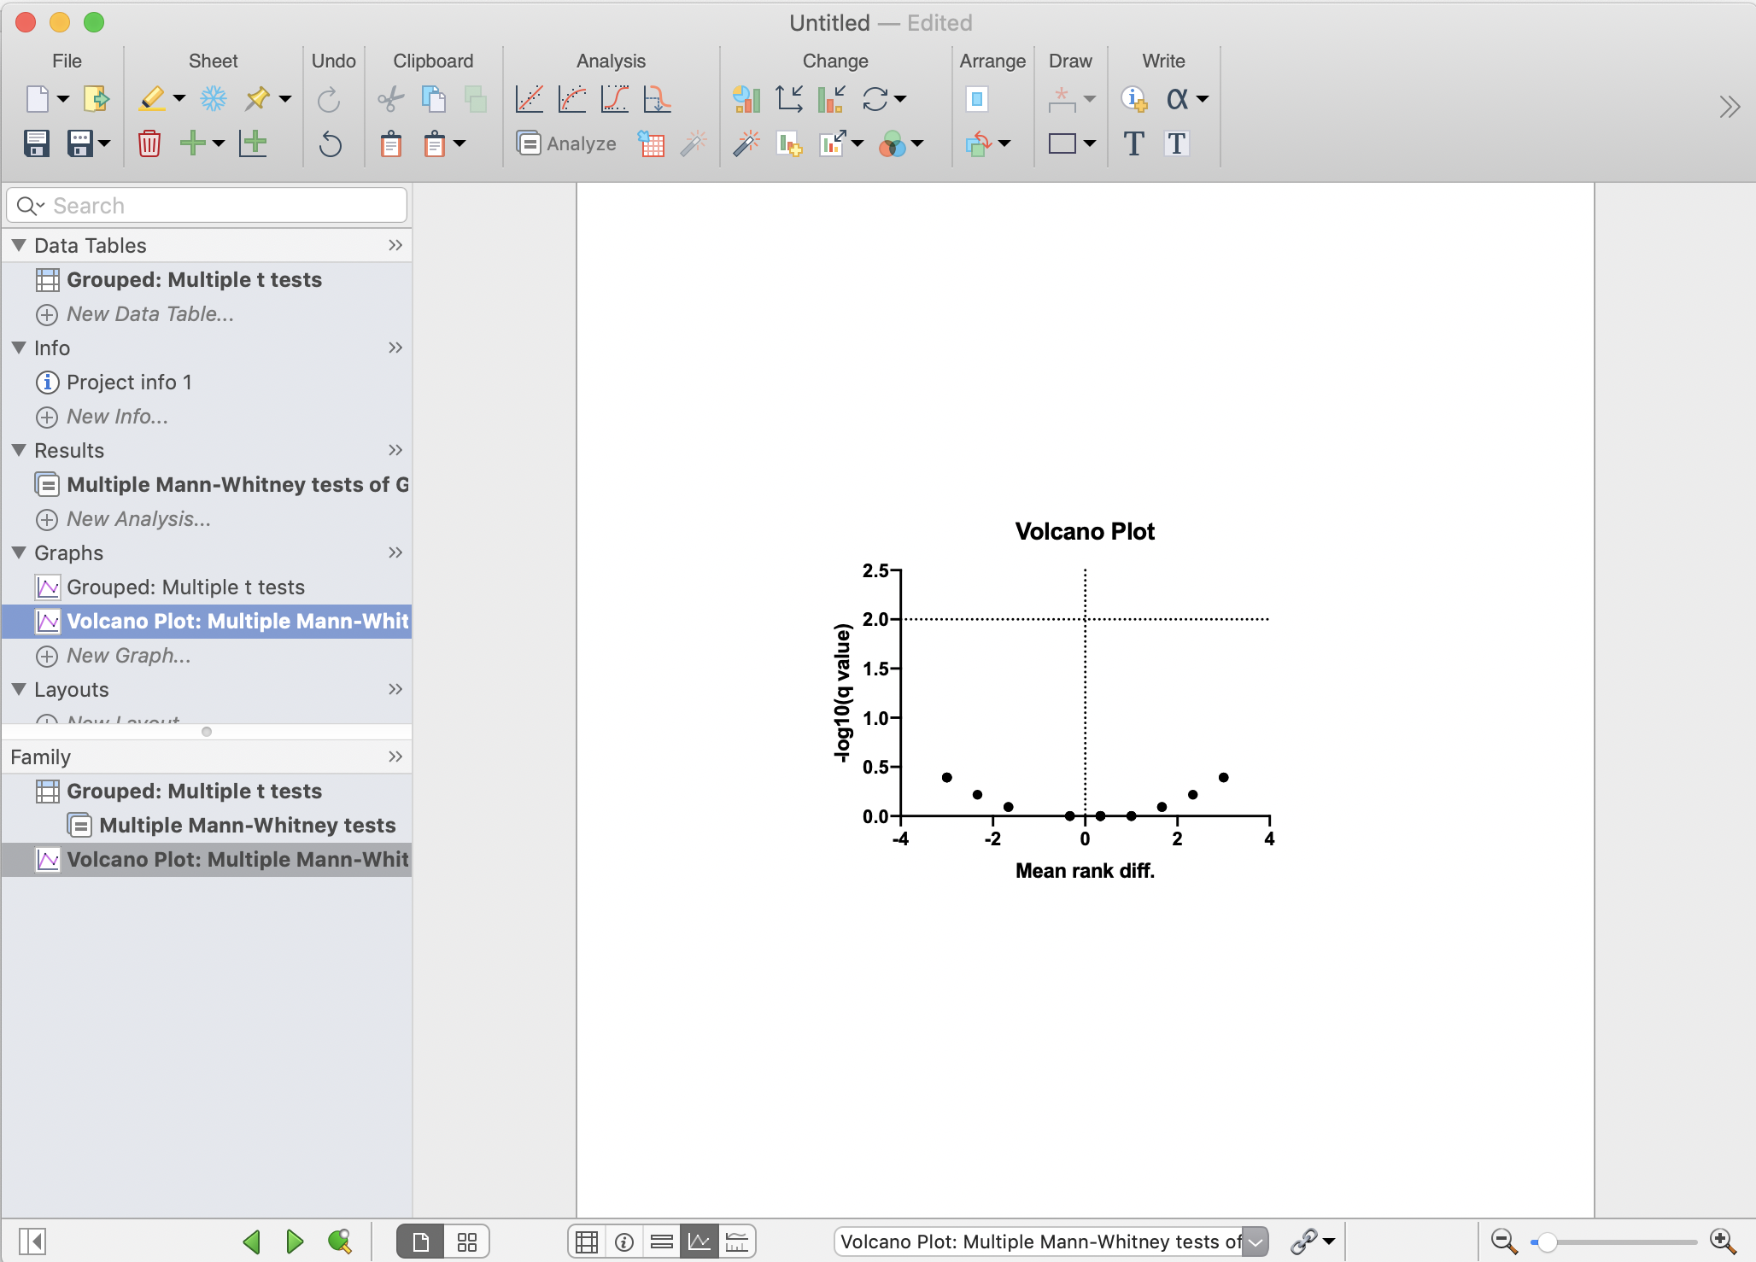
Task: Click the red trash delete sheet icon
Action: tap(149, 143)
